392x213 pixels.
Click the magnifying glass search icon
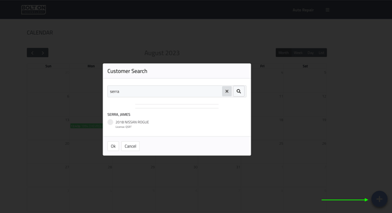pyautogui.click(x=239, y=91)
